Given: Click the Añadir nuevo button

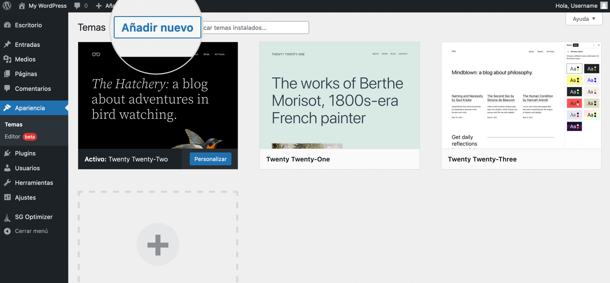Looking at the screenshot, I should [158, 27].
